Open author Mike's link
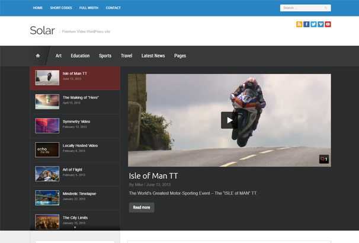Viewport: 359px width, 243px height. click(139, 184)
